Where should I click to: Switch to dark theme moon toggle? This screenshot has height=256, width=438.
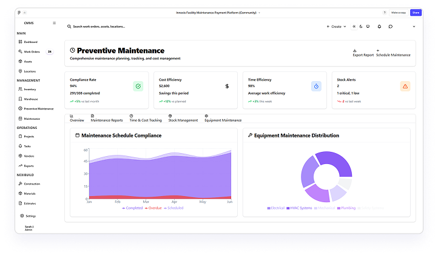(x=360, y=27)
